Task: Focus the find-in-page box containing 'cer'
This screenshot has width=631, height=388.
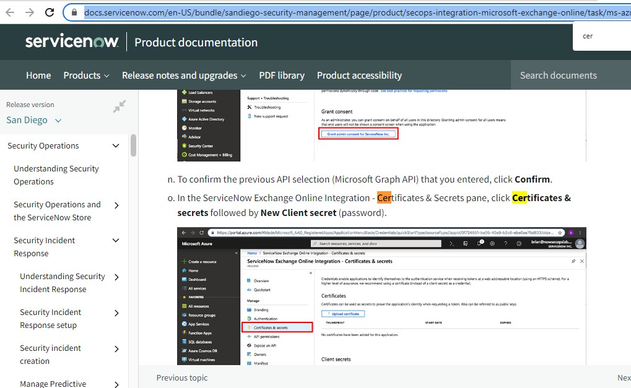Action: pyautogui.click(x=603, y=36)
